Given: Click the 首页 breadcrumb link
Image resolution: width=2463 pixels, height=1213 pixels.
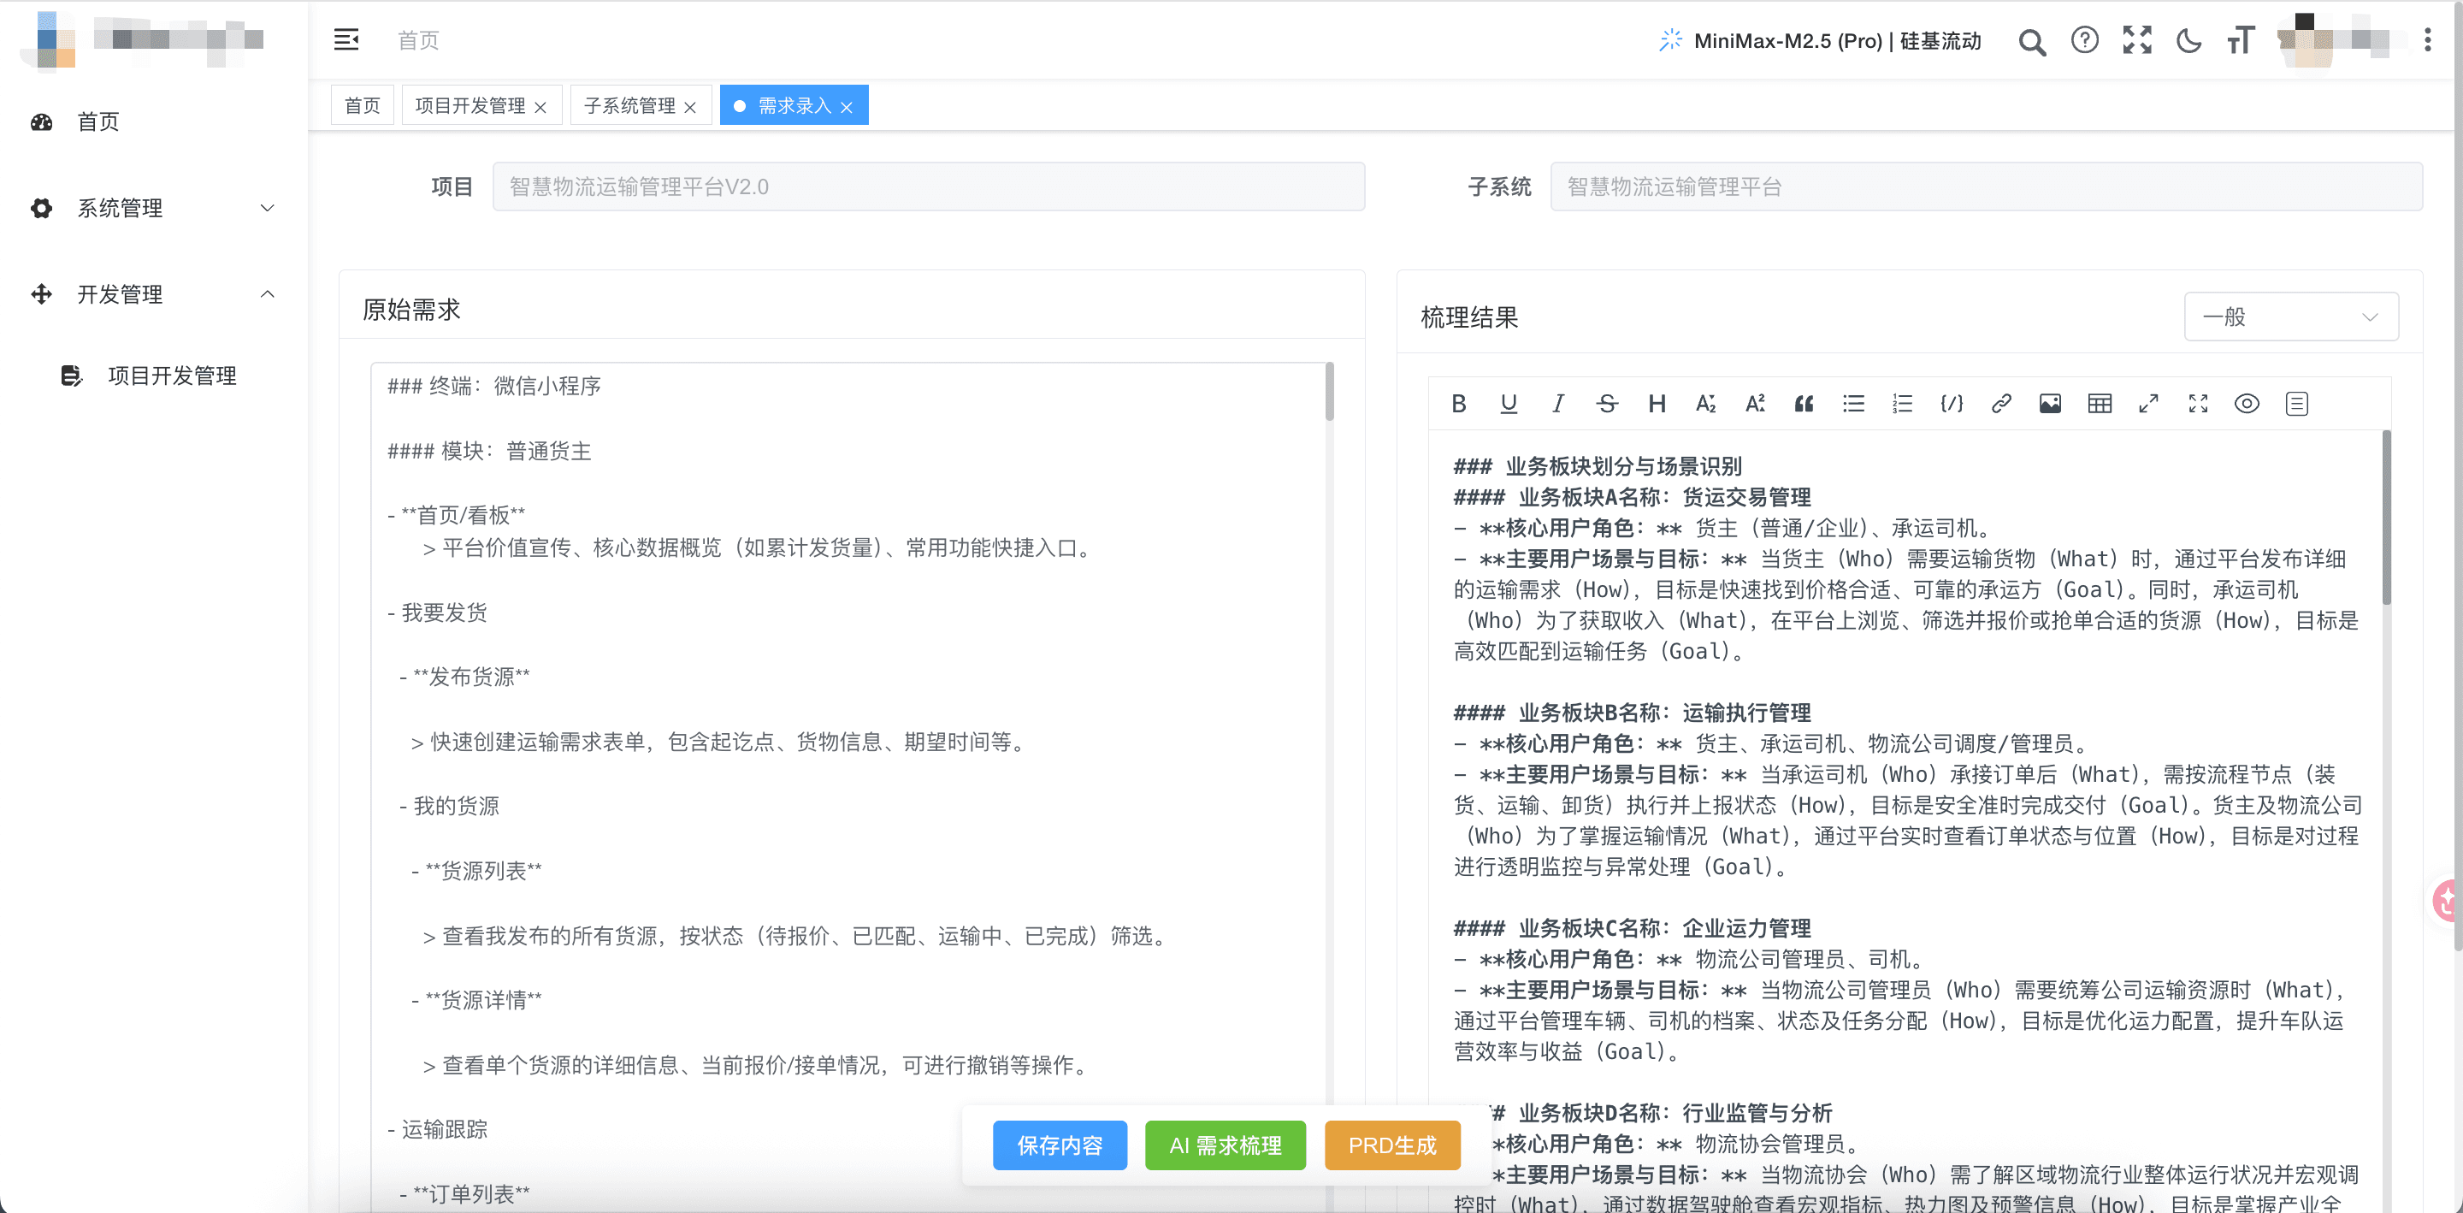Looking at the screenshot, I should pos(418,40).
